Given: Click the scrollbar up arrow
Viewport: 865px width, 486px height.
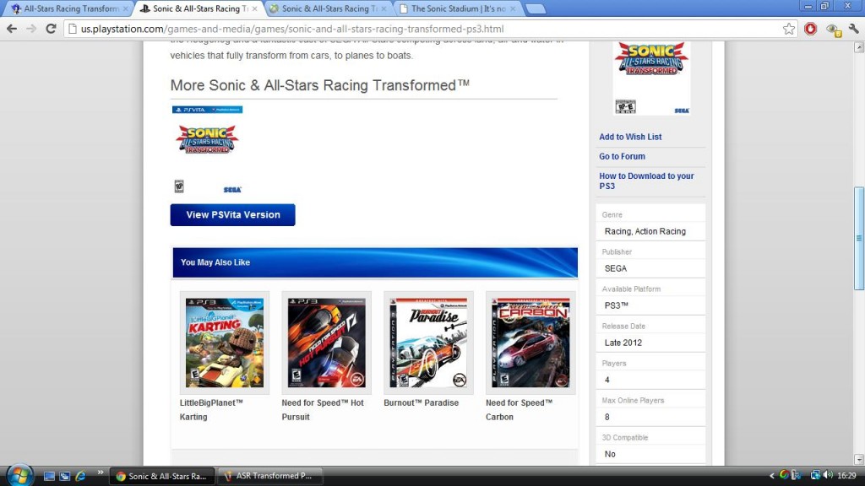Looking at the screenshot, I should coord(859,47).
